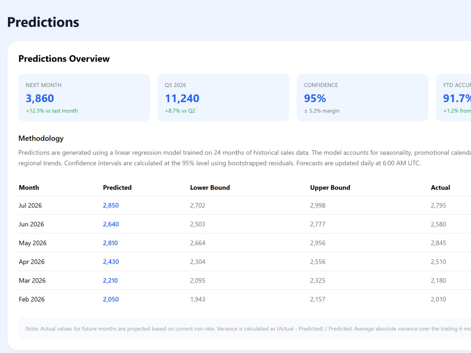Click the Predicted column header
471x353 pixels.
[x=117, y=188]
